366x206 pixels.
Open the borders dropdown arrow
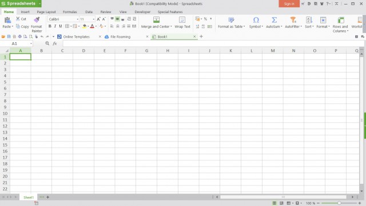pos(71,26)
